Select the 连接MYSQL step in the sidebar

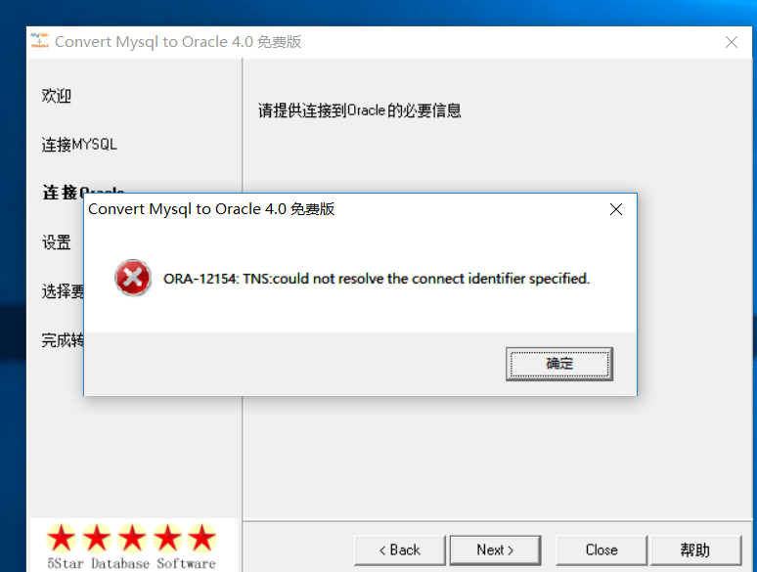point(79,145)
